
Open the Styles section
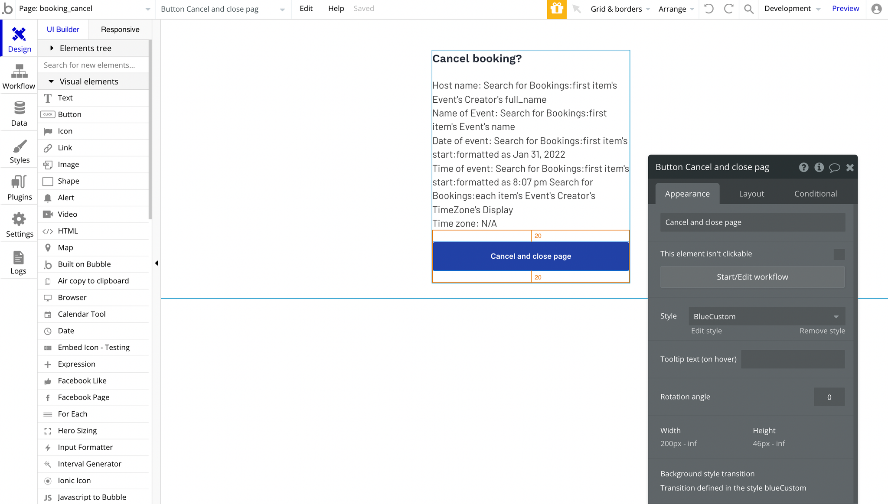click(x=19, y=151)
